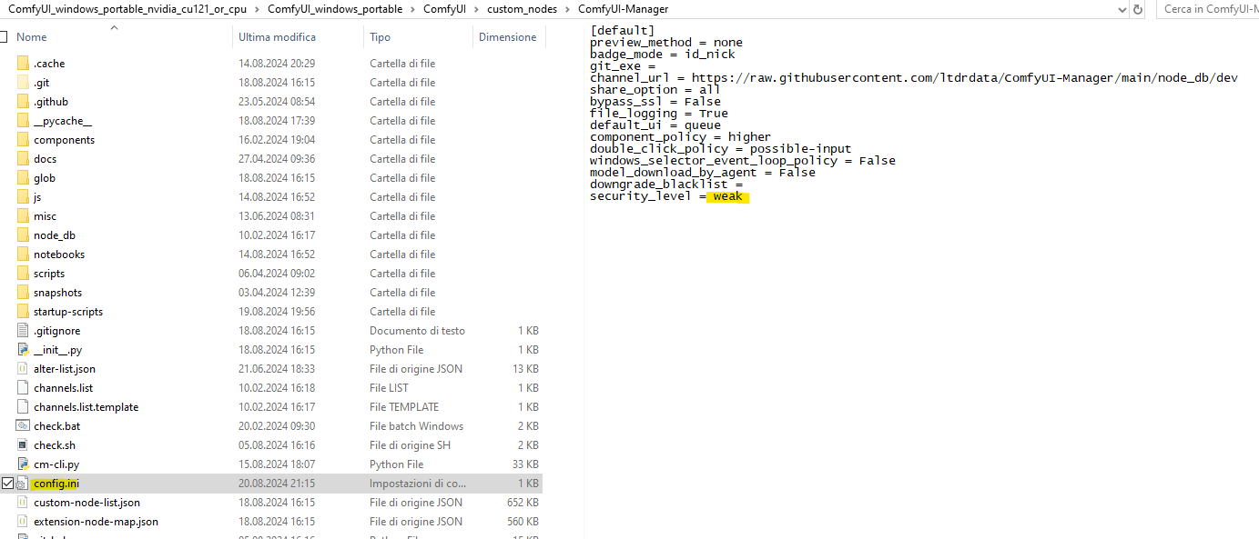The width and height of the screenshot is (1259, 539).
Task: Click the channels.list.template file icon
Action: pyautogui.click(x=23, y=407)
